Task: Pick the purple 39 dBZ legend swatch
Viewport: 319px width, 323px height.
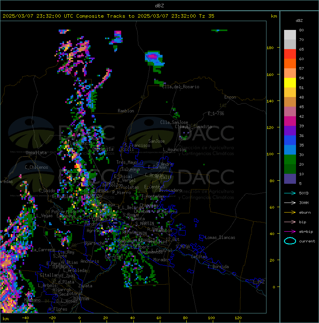Action: tap(290, 131)
